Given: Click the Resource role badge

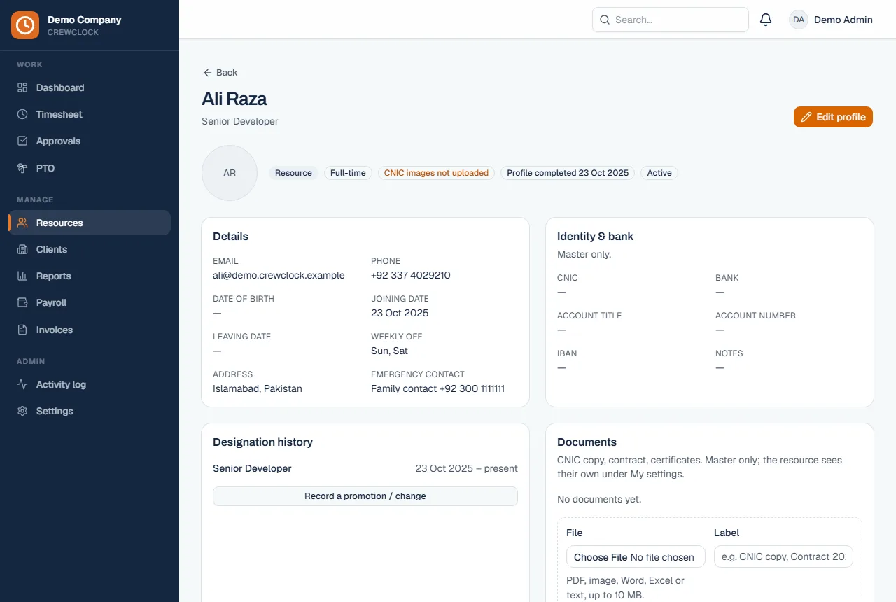Looking at the screenshot, I should tap(293, 173).
